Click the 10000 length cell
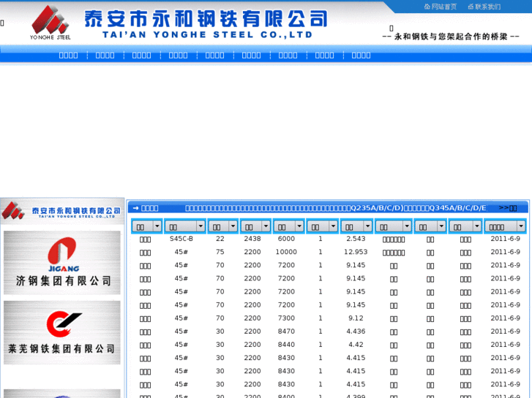Image resolution: width=532 pixels, height=398 pixels. (286, 252)
